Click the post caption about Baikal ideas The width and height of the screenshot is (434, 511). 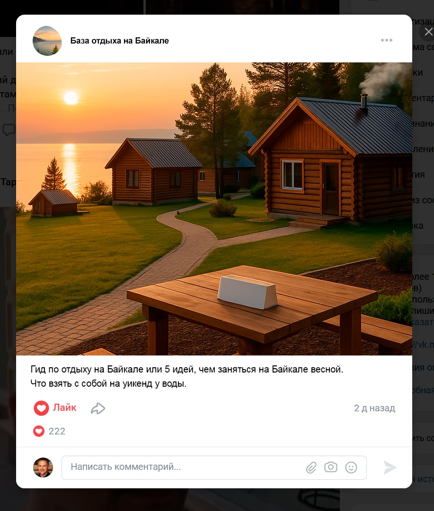pos(186,376)
